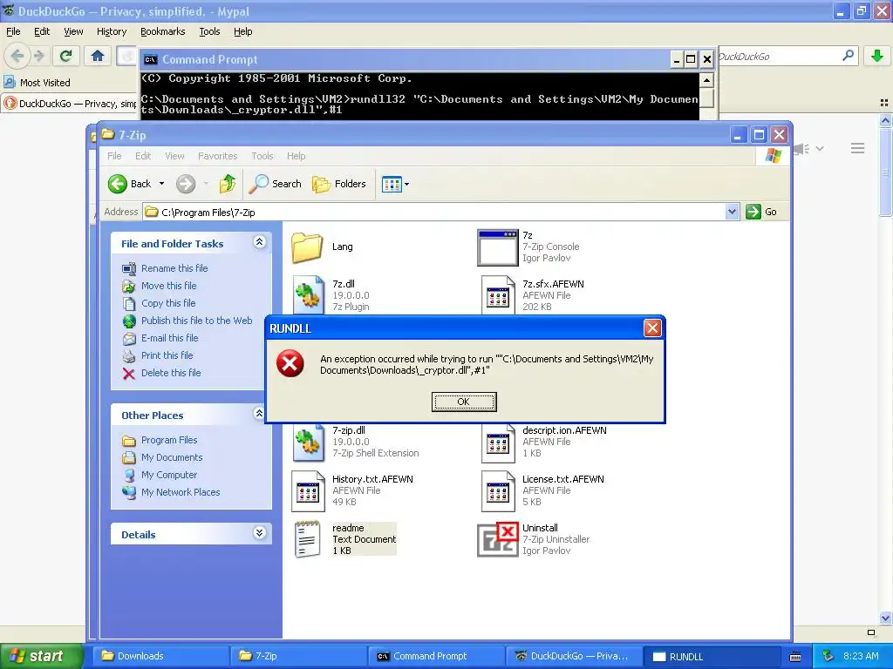Toggle the Folders pane button
This screenshot has height=669, width=893.
click(339, 184)
